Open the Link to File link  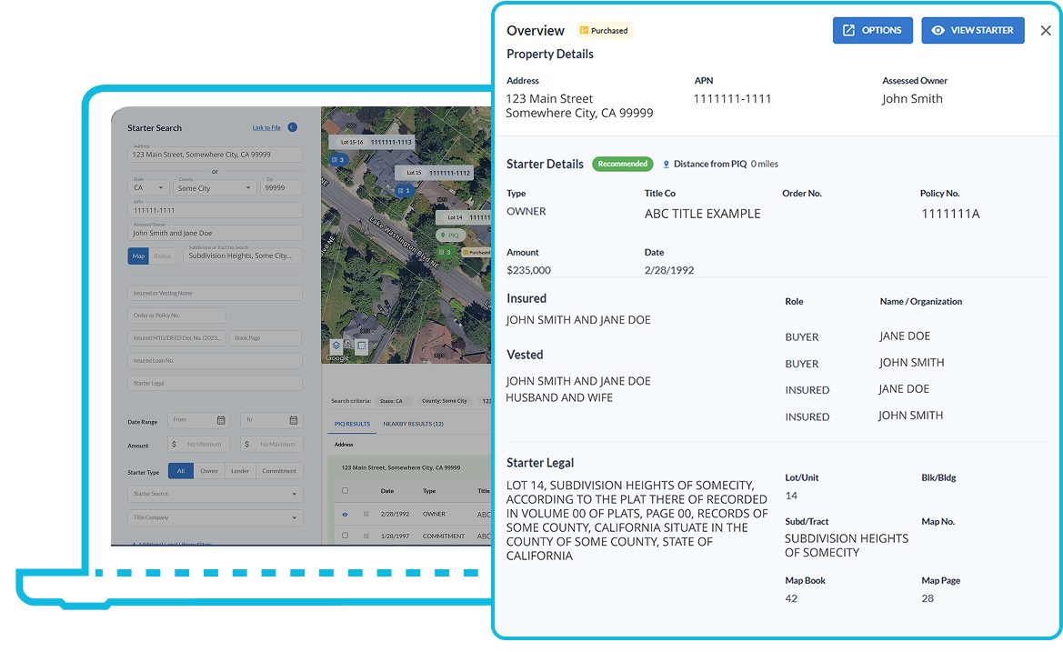pyautogui.click(x=266, y=128)
